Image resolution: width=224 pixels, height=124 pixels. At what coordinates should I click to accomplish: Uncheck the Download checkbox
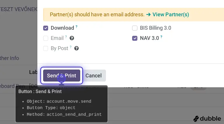[46, 28]
